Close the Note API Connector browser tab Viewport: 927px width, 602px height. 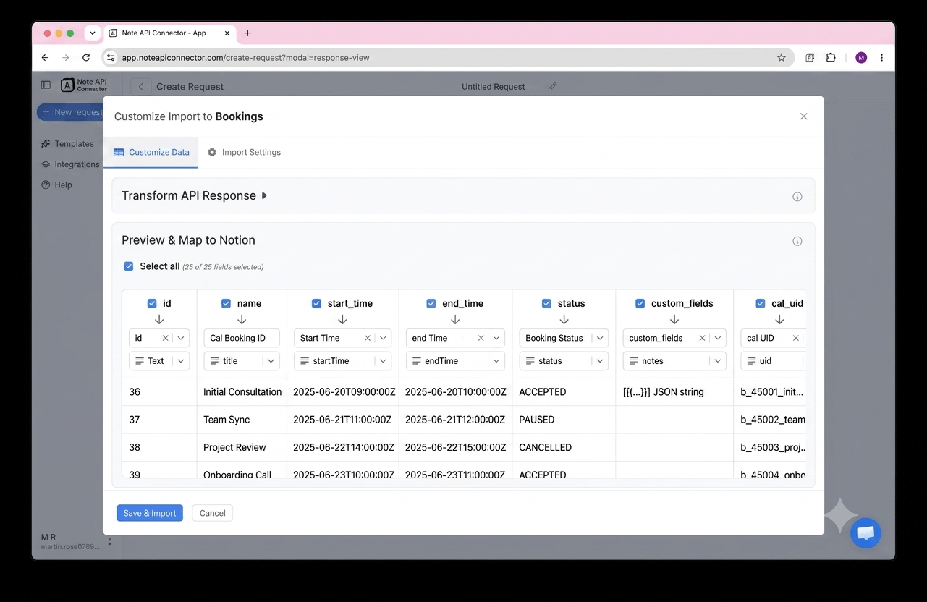(227, 33)
